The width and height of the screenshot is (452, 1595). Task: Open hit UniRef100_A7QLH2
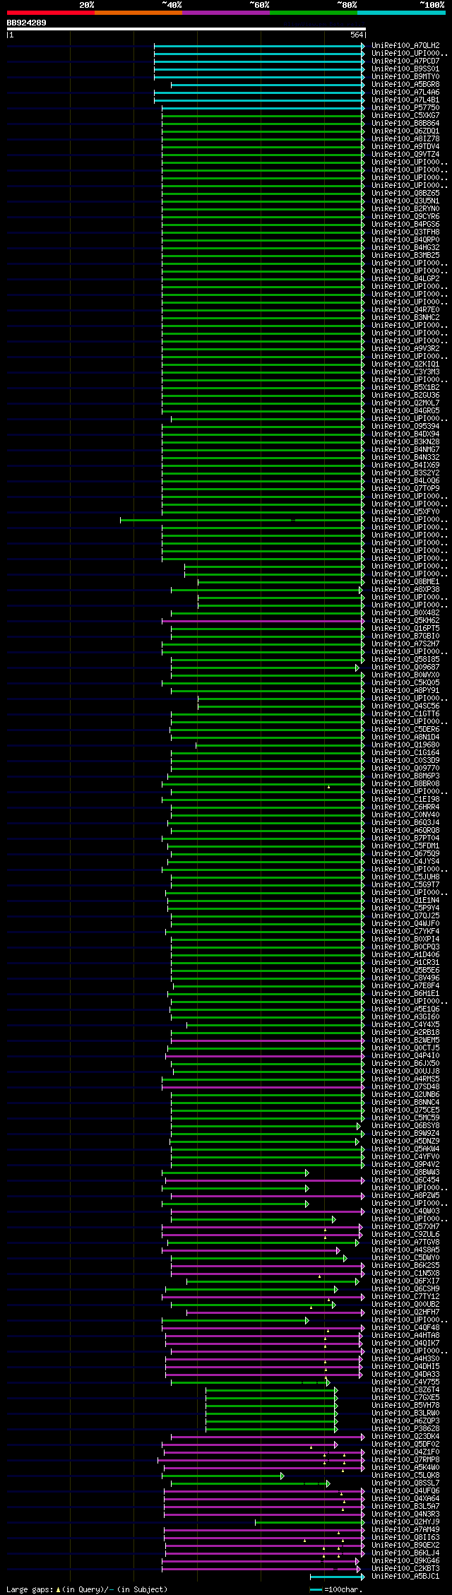click(405, 45)
